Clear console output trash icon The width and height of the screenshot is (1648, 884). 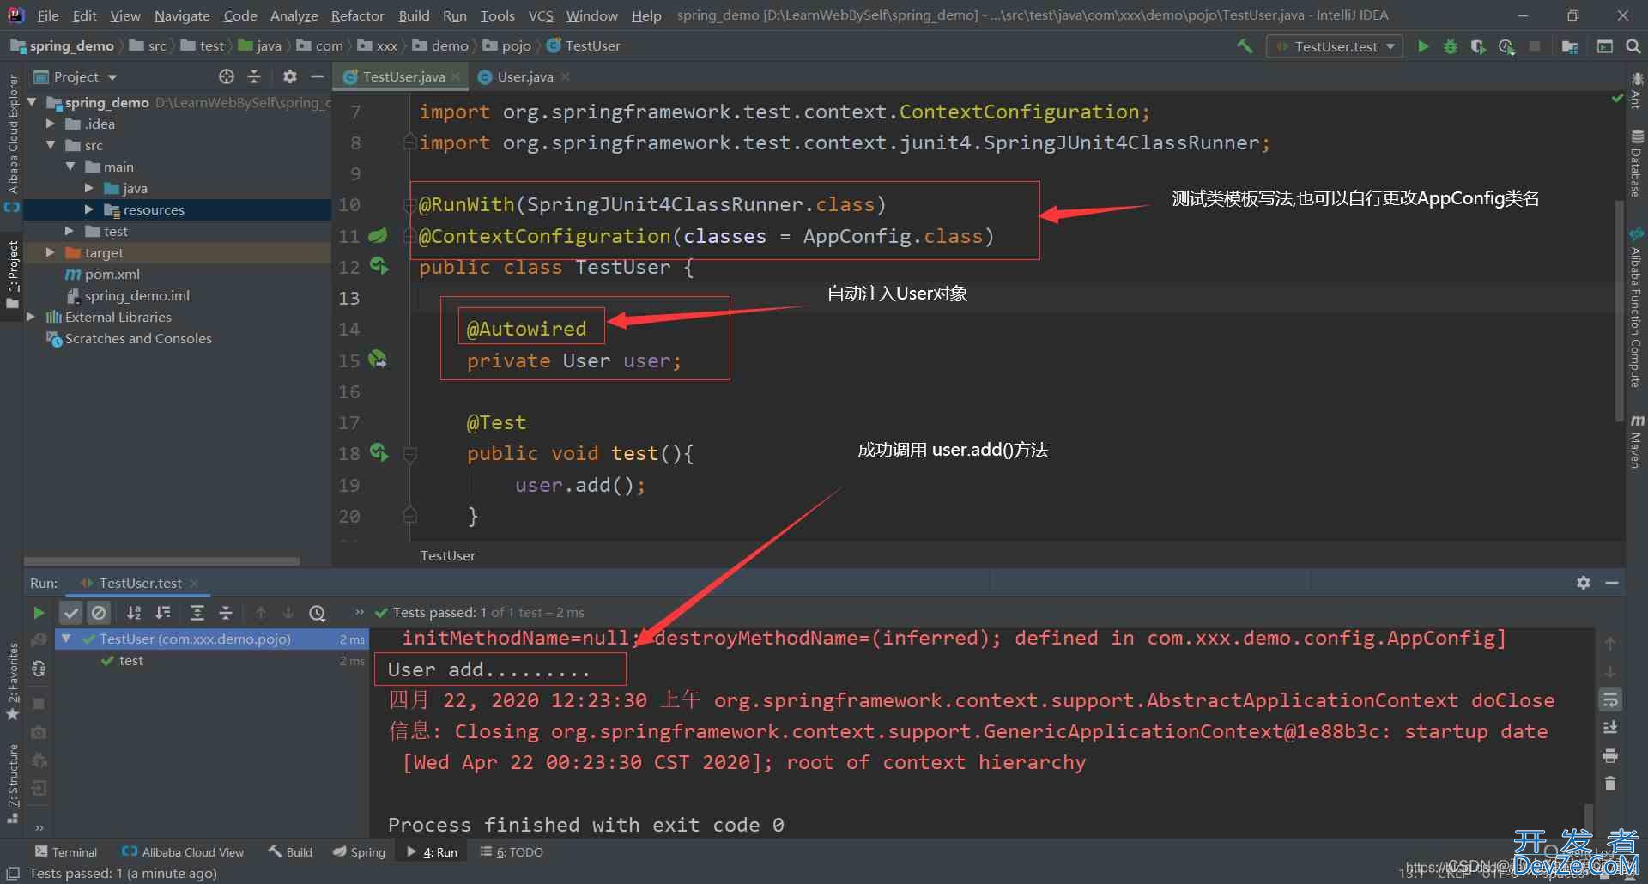point(1610,783)
